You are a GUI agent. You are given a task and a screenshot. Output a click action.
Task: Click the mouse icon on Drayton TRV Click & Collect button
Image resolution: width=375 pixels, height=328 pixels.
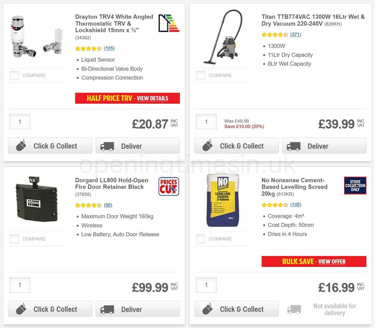(22, 146)
